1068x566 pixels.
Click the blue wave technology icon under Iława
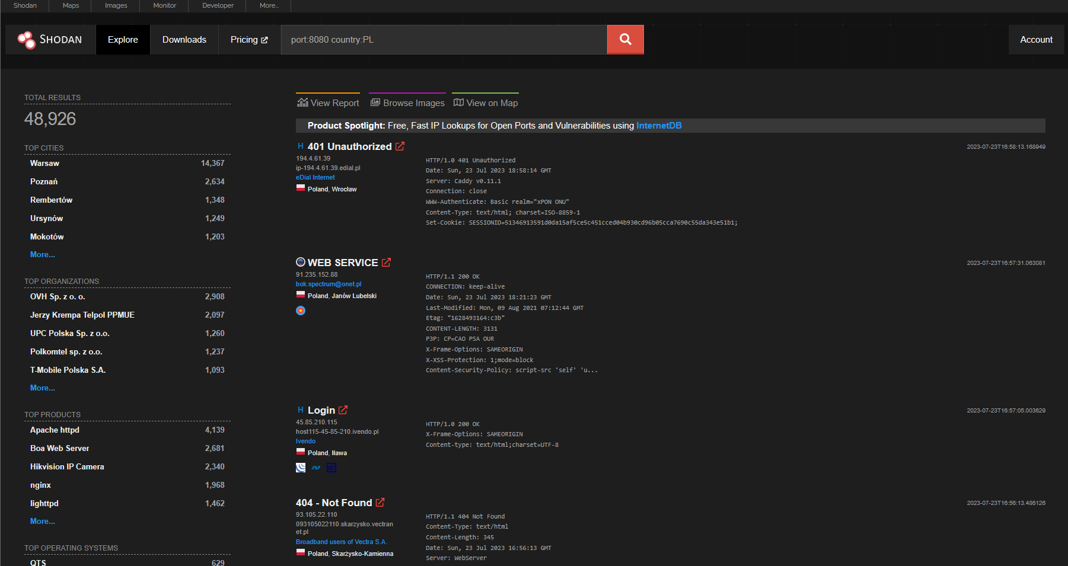pyautogui.click(x=316, y=468)
